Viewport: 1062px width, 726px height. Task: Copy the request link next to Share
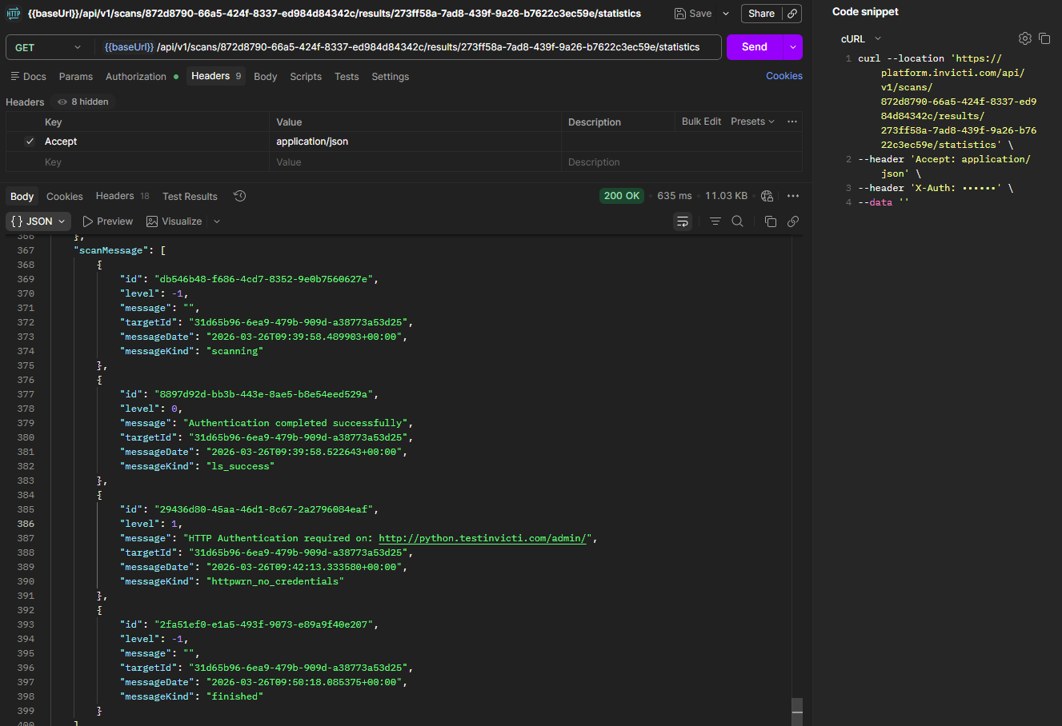click(x=792, y=14)
